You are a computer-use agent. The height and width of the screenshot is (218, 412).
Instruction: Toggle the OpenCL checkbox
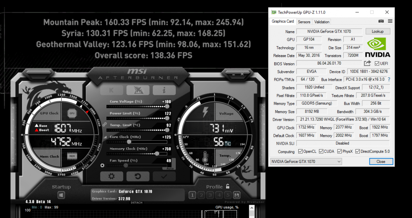pos(300,151)
